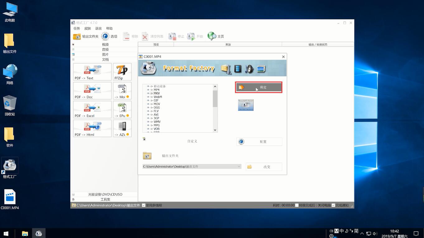The width and height of the screenshot is (424, 238).
Task: Expand the 音频 category panel
Action: click(105, 49)
